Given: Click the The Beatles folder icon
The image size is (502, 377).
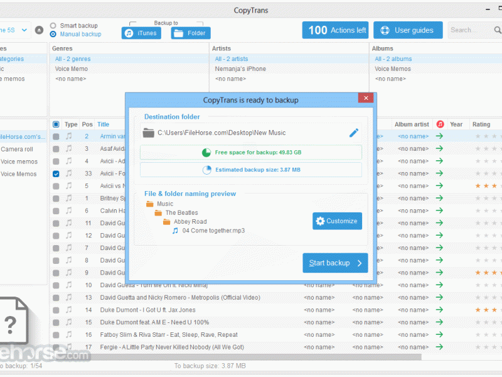Looking at the screenshot, I should click(158, 213).
